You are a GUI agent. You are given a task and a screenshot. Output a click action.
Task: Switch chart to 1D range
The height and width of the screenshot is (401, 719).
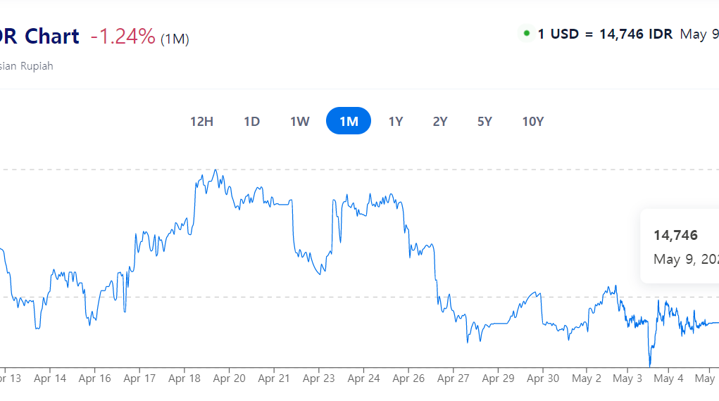click(x=251, y=121)
